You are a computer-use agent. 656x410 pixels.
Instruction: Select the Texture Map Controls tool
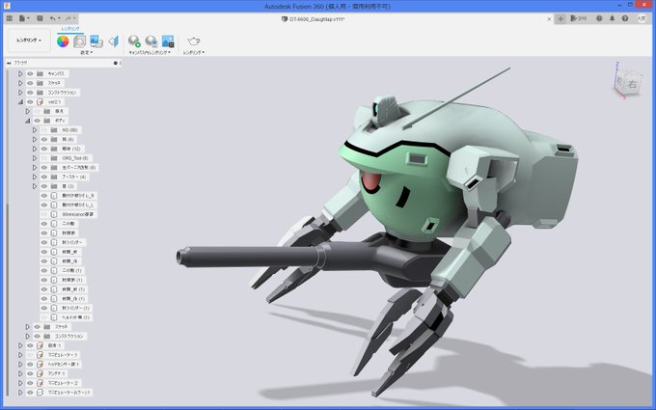[114, 41]
